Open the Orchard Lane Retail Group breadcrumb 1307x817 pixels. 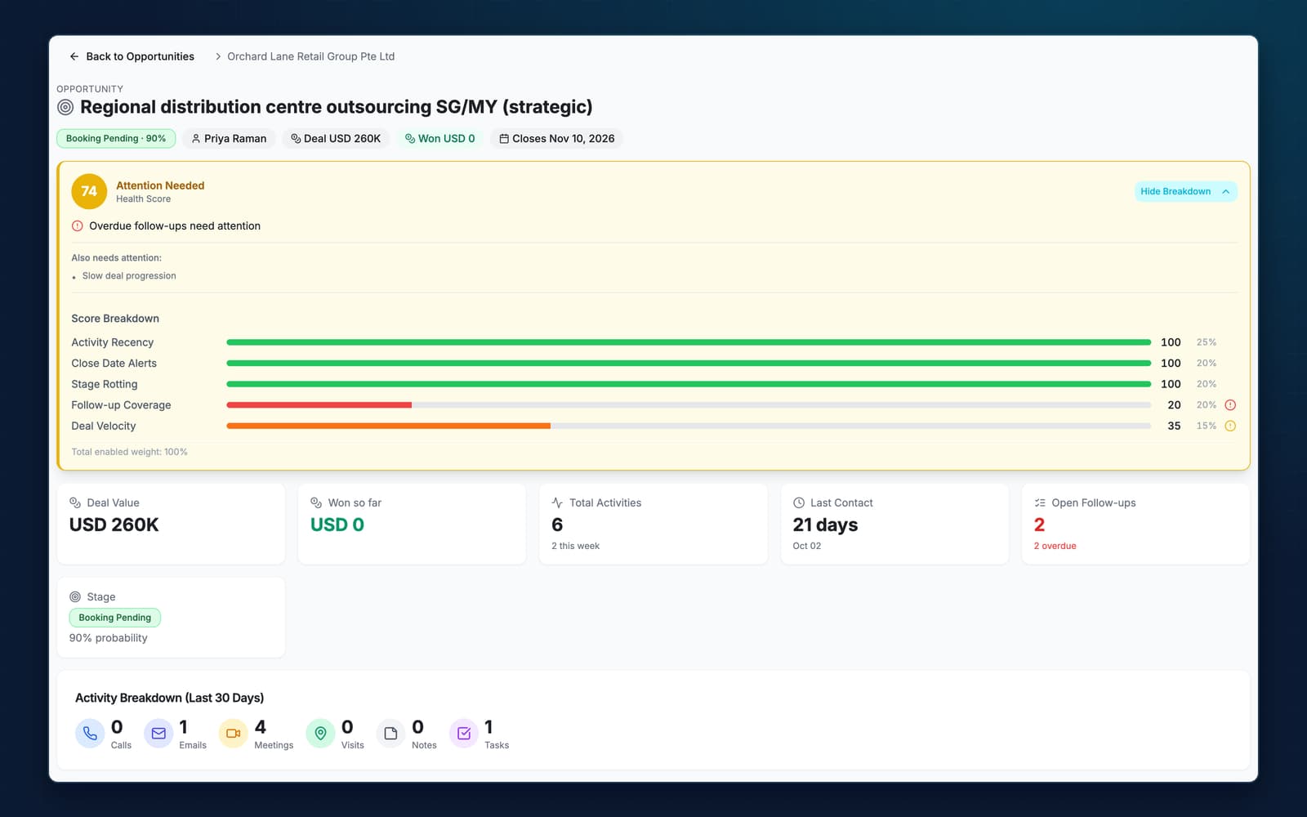(310, 56)
